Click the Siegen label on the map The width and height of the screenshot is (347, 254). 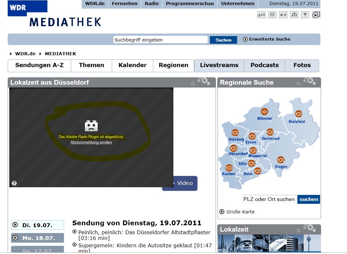tap(281, 166)
